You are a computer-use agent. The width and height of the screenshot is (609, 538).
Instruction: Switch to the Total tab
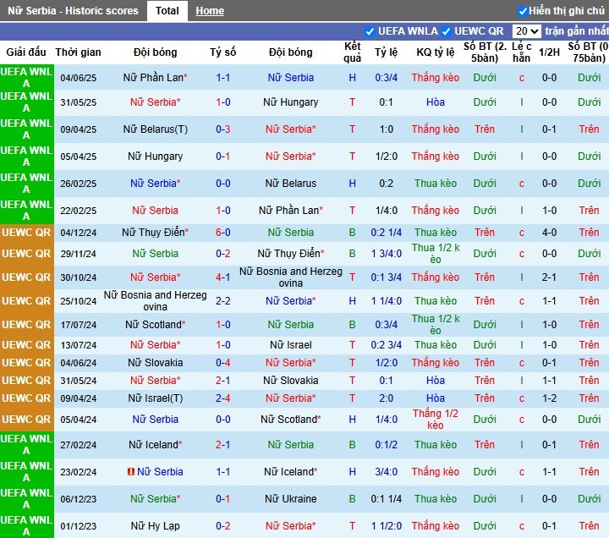(167, 10)
